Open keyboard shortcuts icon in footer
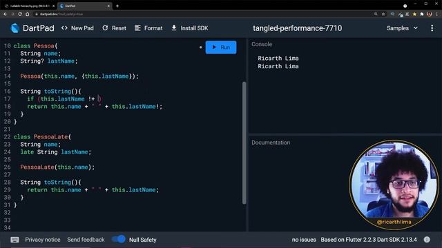 pos(15,240)
